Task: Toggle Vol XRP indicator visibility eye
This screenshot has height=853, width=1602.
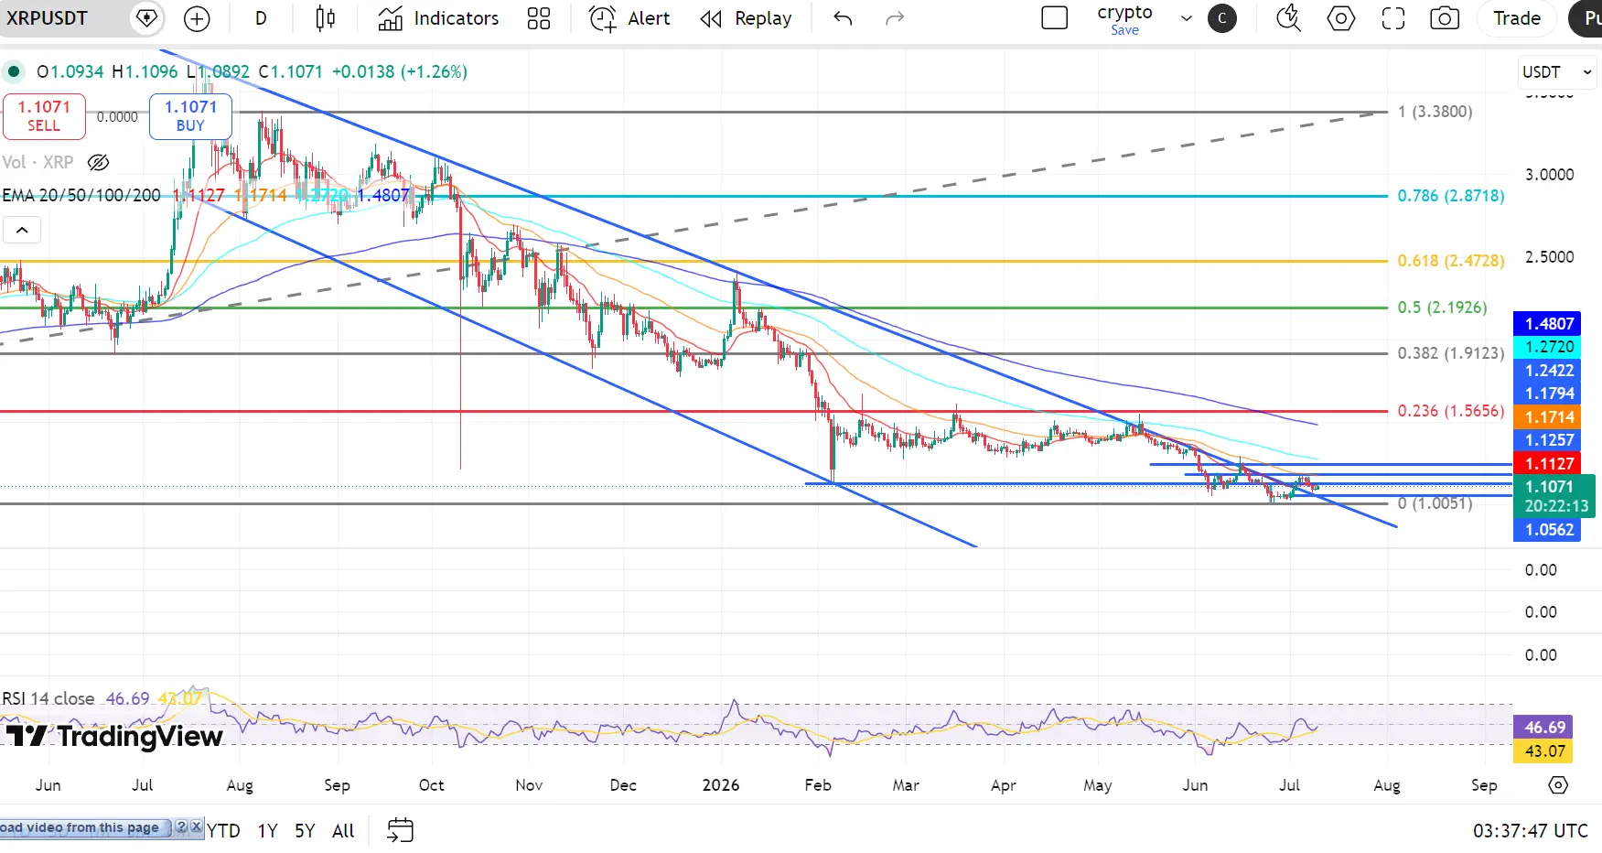Action: click(98, 163)
